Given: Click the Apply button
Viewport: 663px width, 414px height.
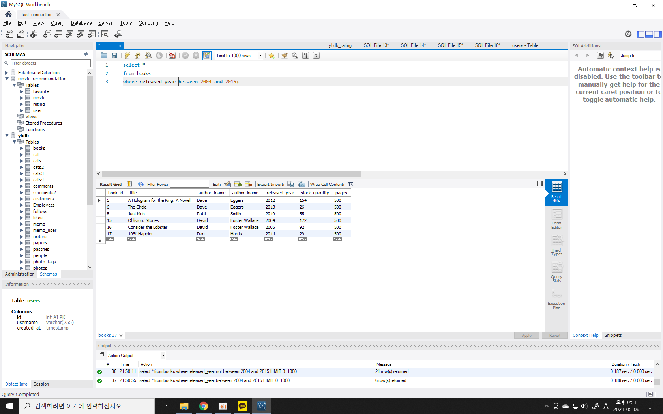Looking at the screenshot, I should click(x=527, y=336).
